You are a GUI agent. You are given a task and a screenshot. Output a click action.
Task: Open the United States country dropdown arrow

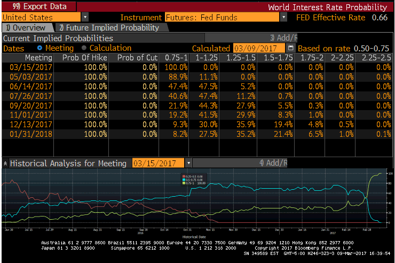point(85,18)
